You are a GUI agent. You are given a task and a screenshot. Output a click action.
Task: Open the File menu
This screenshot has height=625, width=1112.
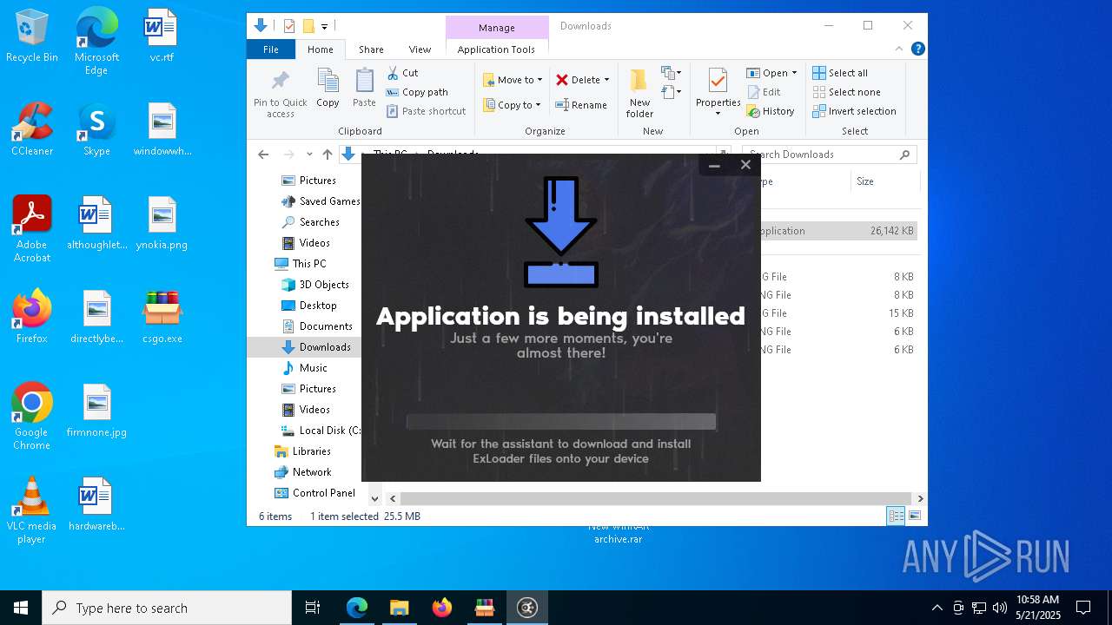tap(271, 49)
